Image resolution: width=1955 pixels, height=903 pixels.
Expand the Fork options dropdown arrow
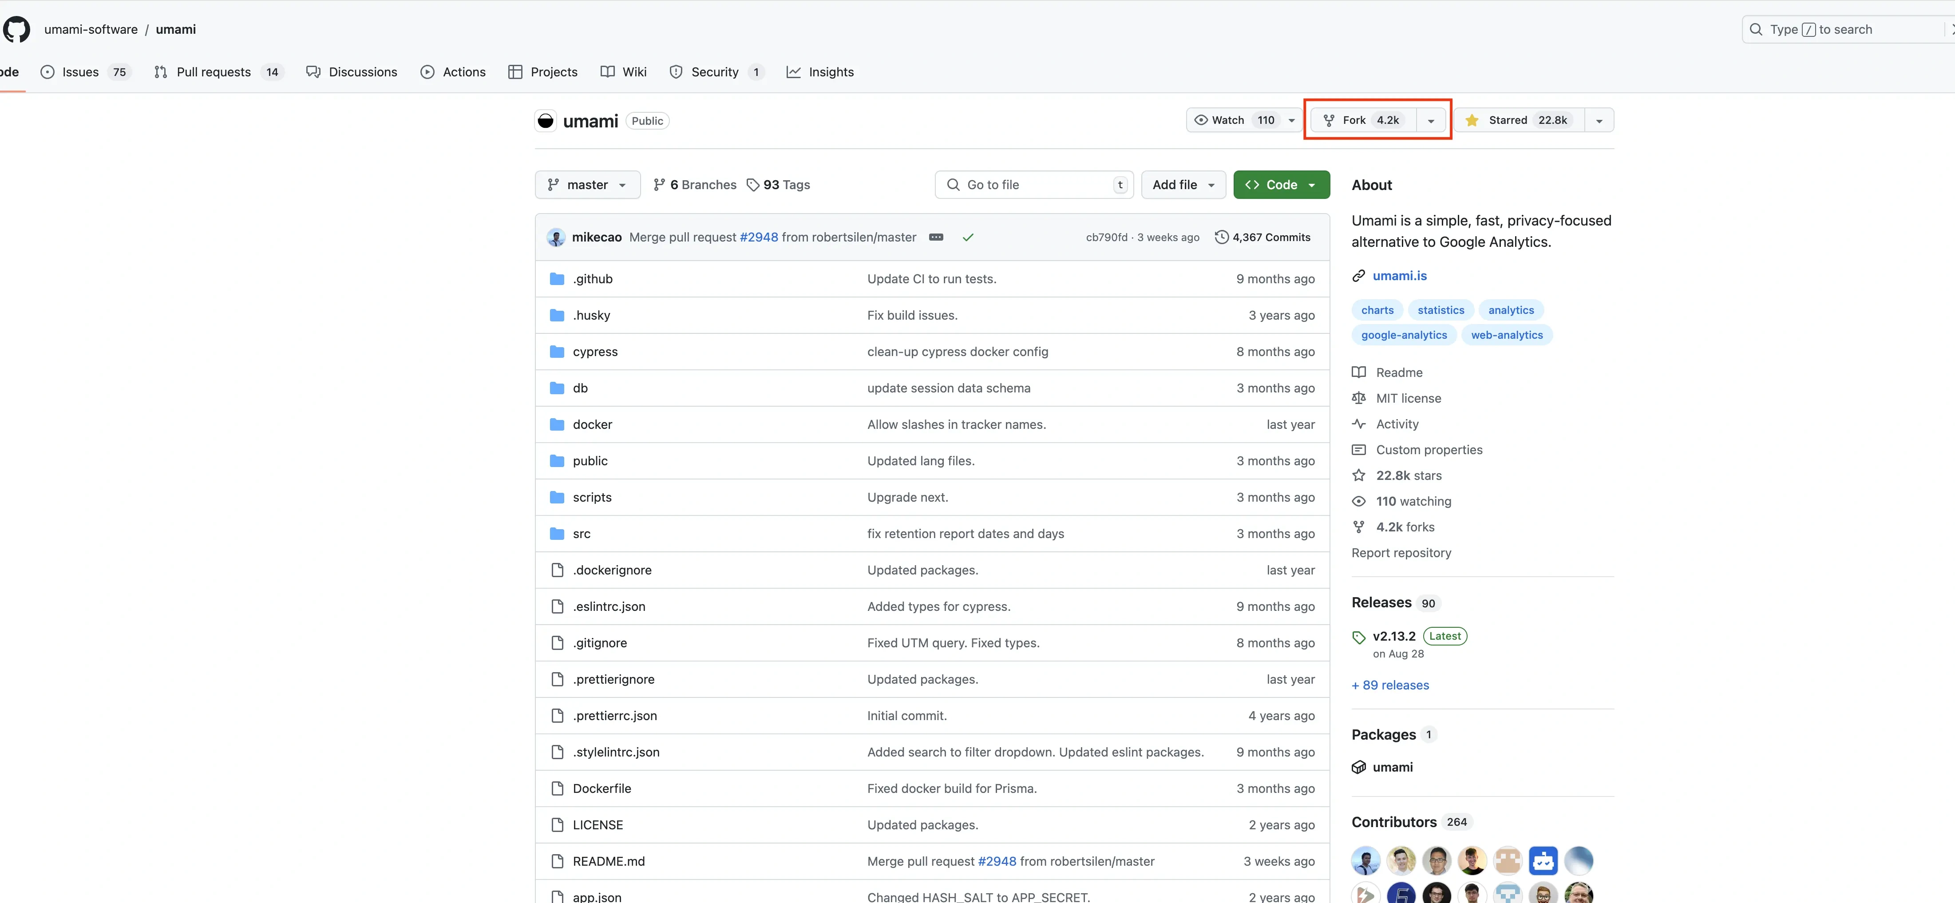[1431, 121]
